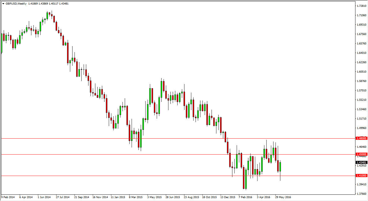Click the 1.71060 price axis label
Screen dimensions: 368x201
click(x=361, y=15)
